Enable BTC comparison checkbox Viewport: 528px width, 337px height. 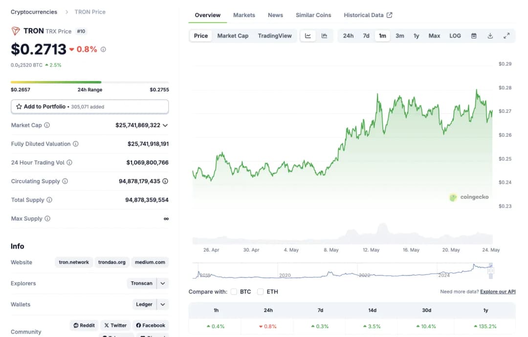click(234, 292)
